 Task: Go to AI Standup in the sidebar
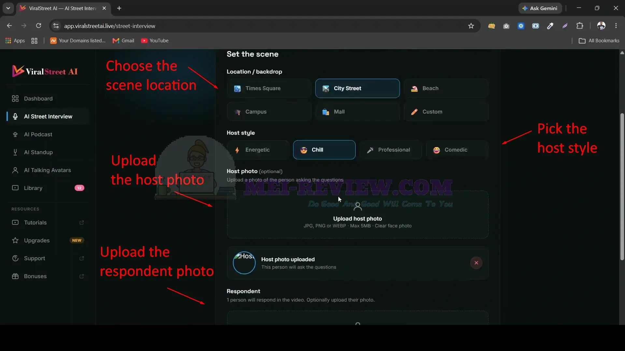point(48,152)
